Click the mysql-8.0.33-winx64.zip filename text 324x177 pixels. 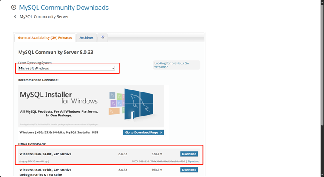pos(34,161)
